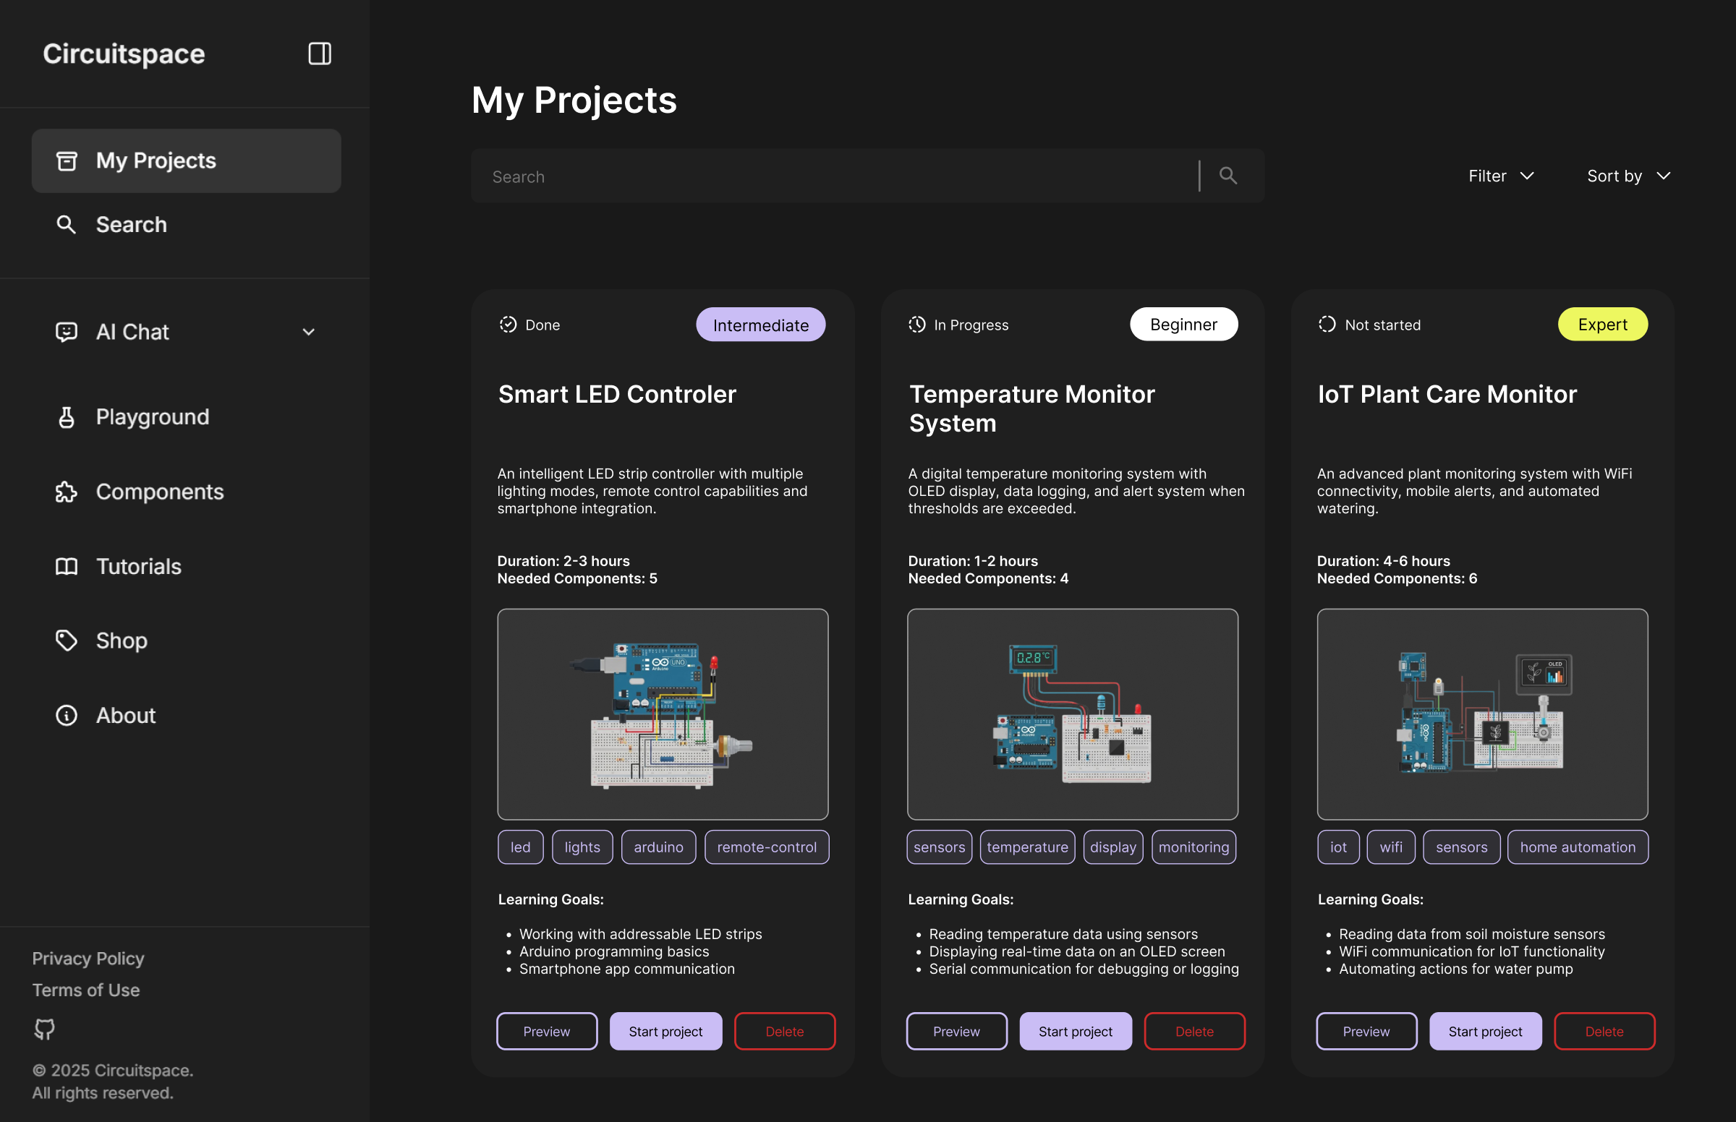The image size is (1736, 1122).
Task: Select the wifi tag
Action: click(1390, 847)
